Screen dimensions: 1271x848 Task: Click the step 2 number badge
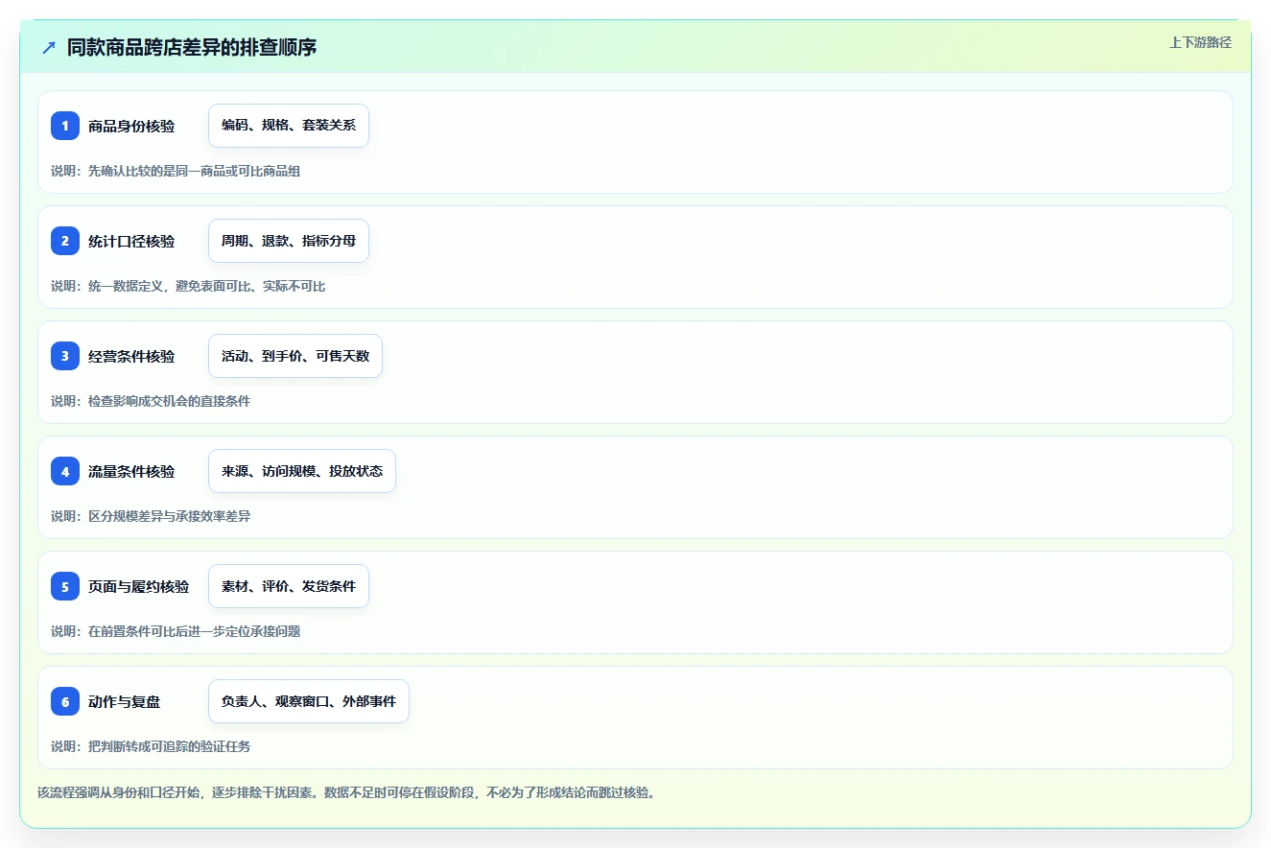[65, 241]
